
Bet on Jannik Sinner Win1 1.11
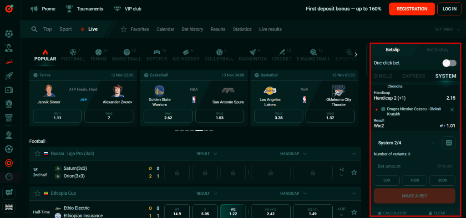click(x=57, y=116)
